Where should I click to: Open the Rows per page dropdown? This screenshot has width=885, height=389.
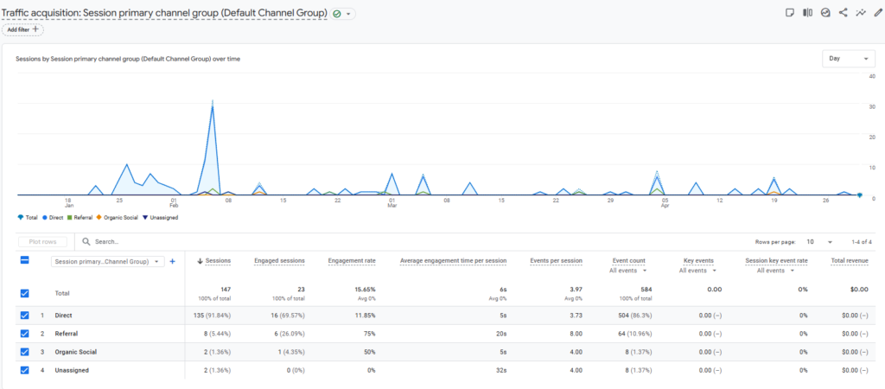819,242
